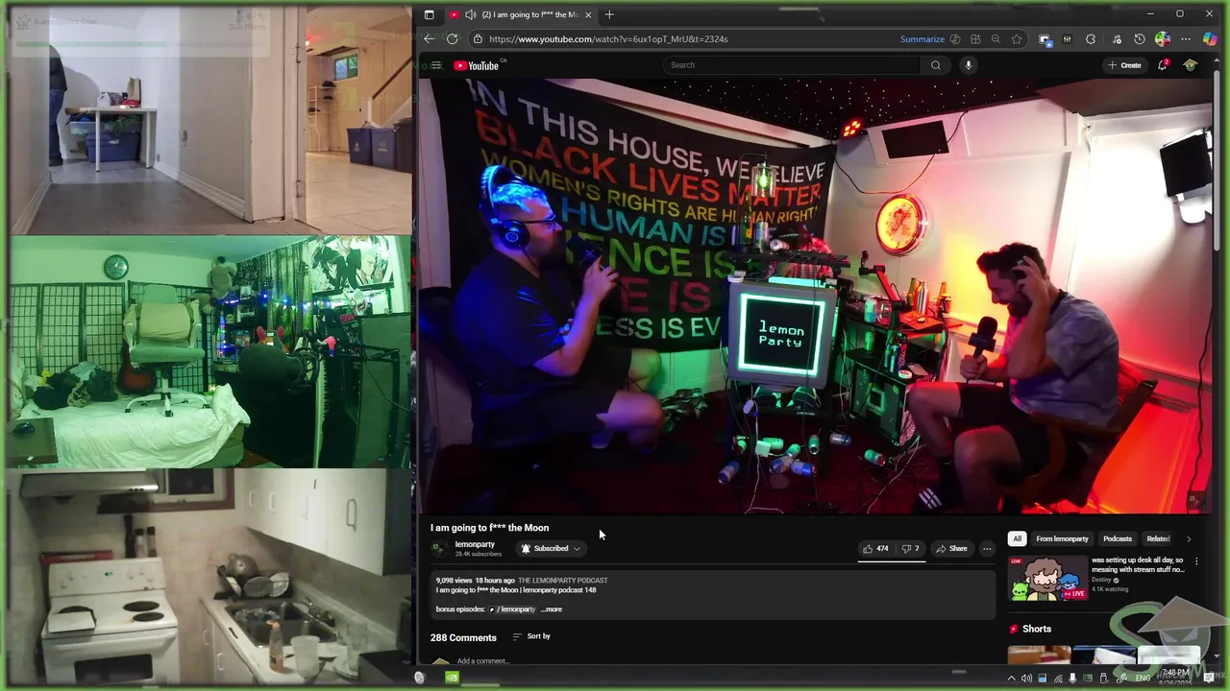This screenshot has width=1230, height=691.
Task: Go to the YouTube home logo
Action: (x=478, y=65)
